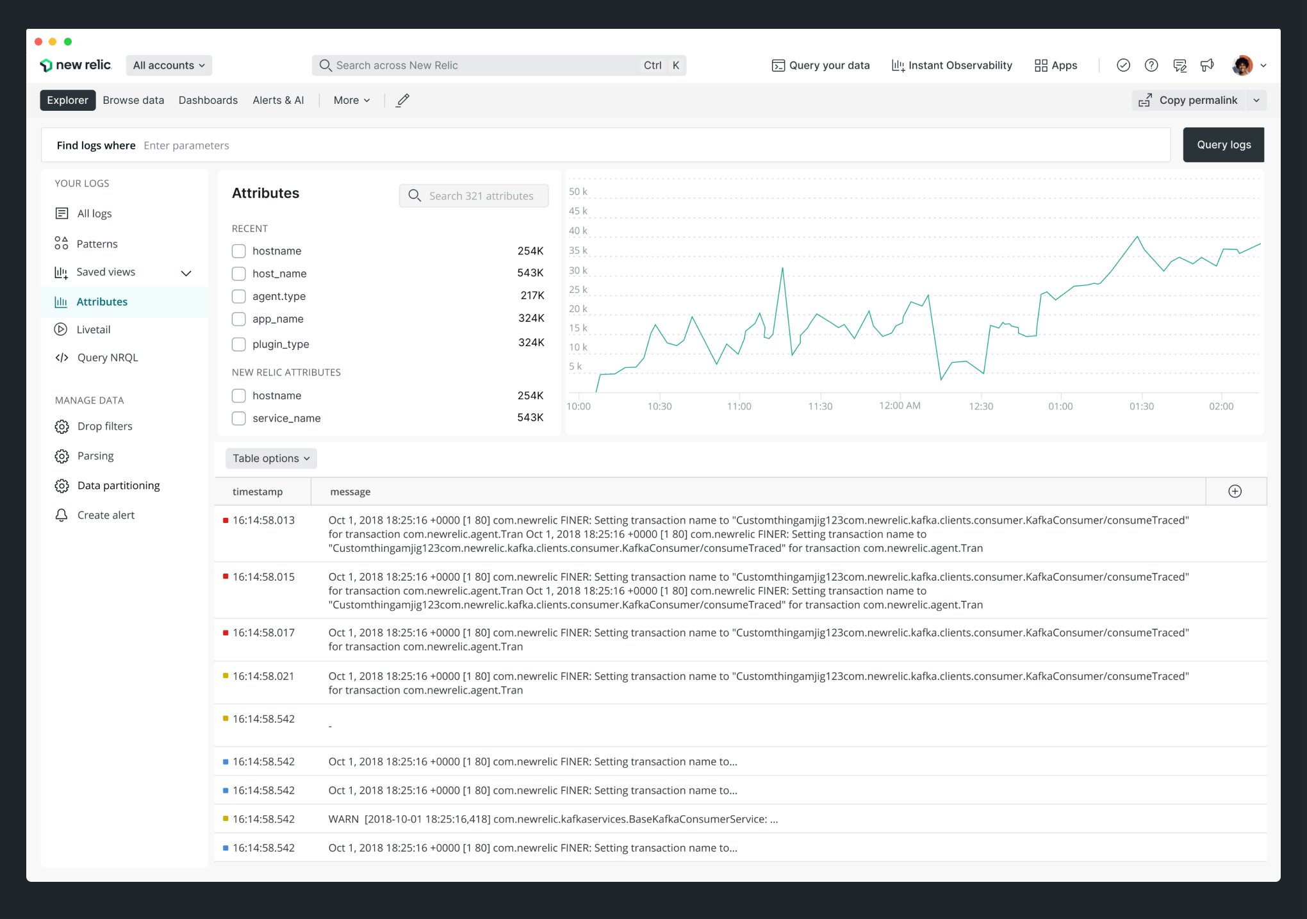This screenshot has height=919, width=1307.
Task: Open the All accounts dropdown
Action: click(169, 65)
